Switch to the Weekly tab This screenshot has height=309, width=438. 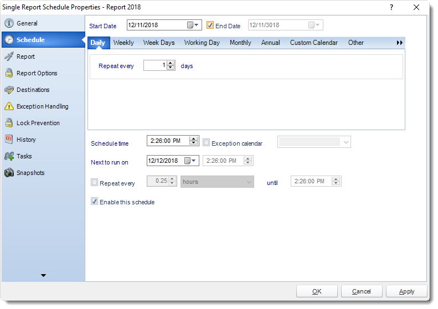(x=123, y=43)
